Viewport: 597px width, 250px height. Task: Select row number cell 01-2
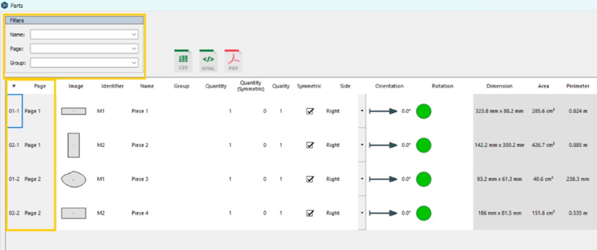pos(15,179)
